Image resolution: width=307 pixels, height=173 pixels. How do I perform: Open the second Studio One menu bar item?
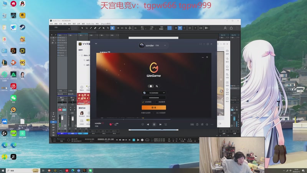coord(56,24)
